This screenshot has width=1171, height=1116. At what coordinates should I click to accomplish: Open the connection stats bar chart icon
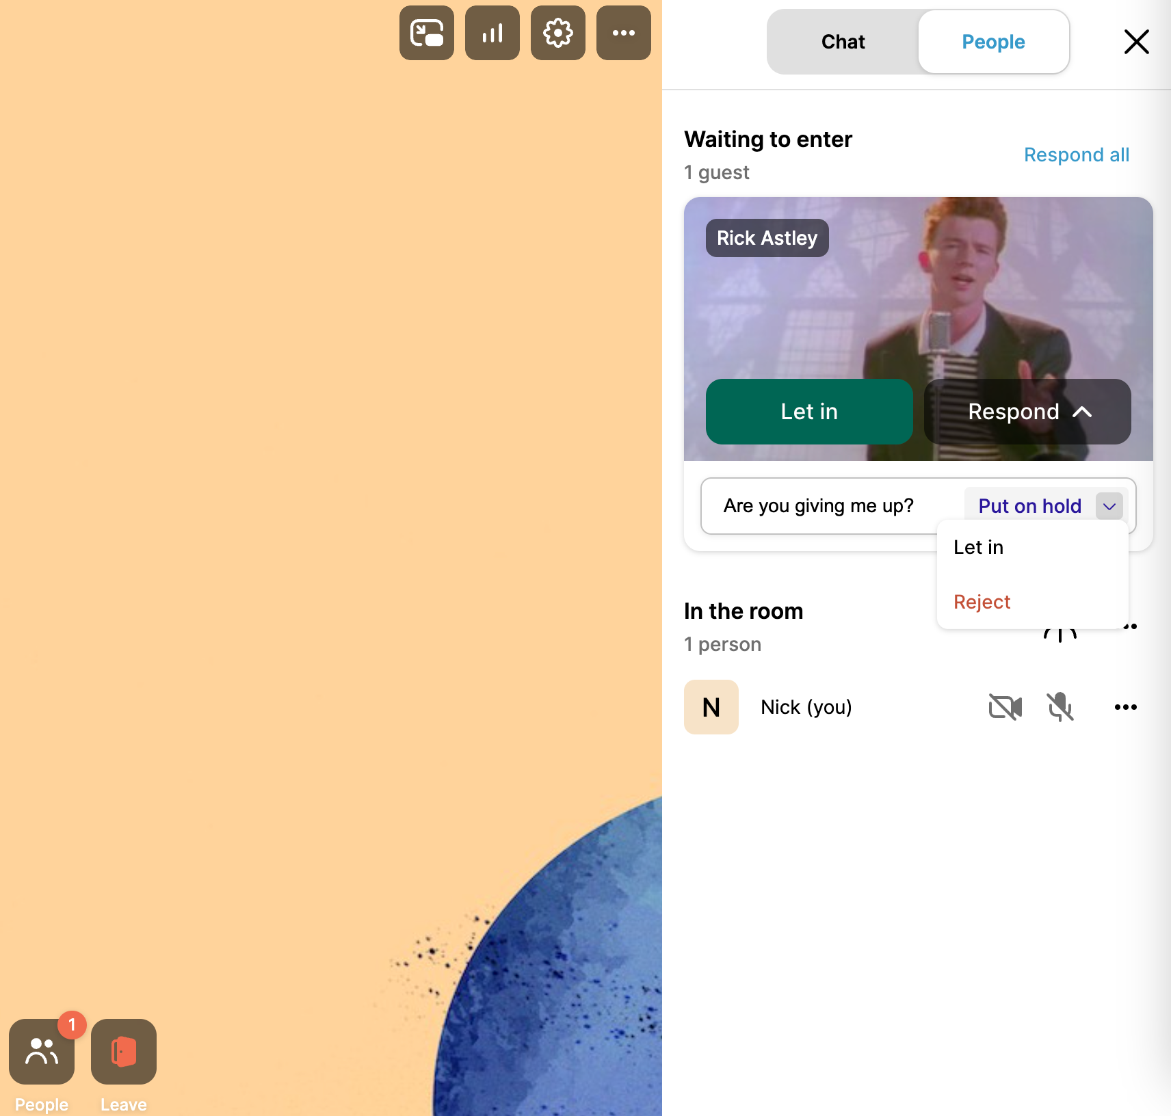(x=492, y=33)
